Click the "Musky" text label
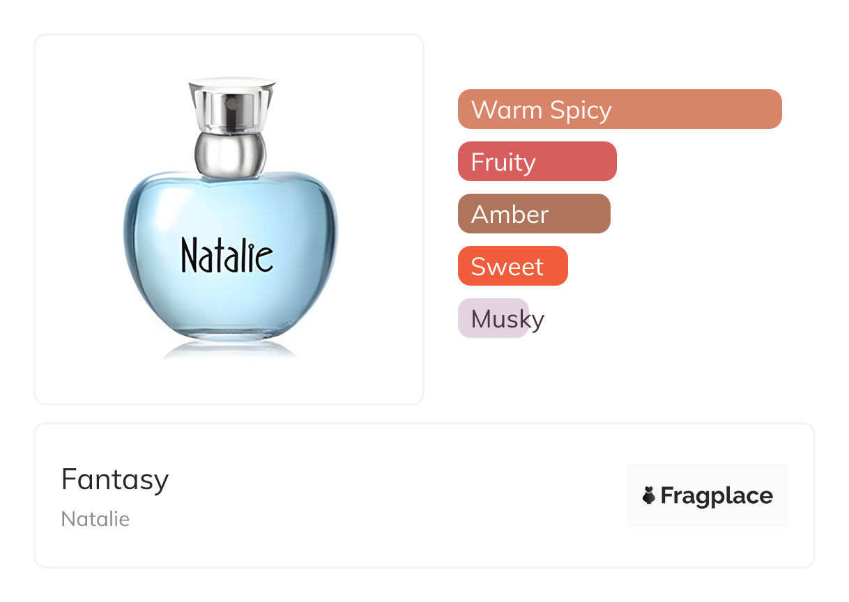Viewport: 849px width, 602px height. coord(507,319)
